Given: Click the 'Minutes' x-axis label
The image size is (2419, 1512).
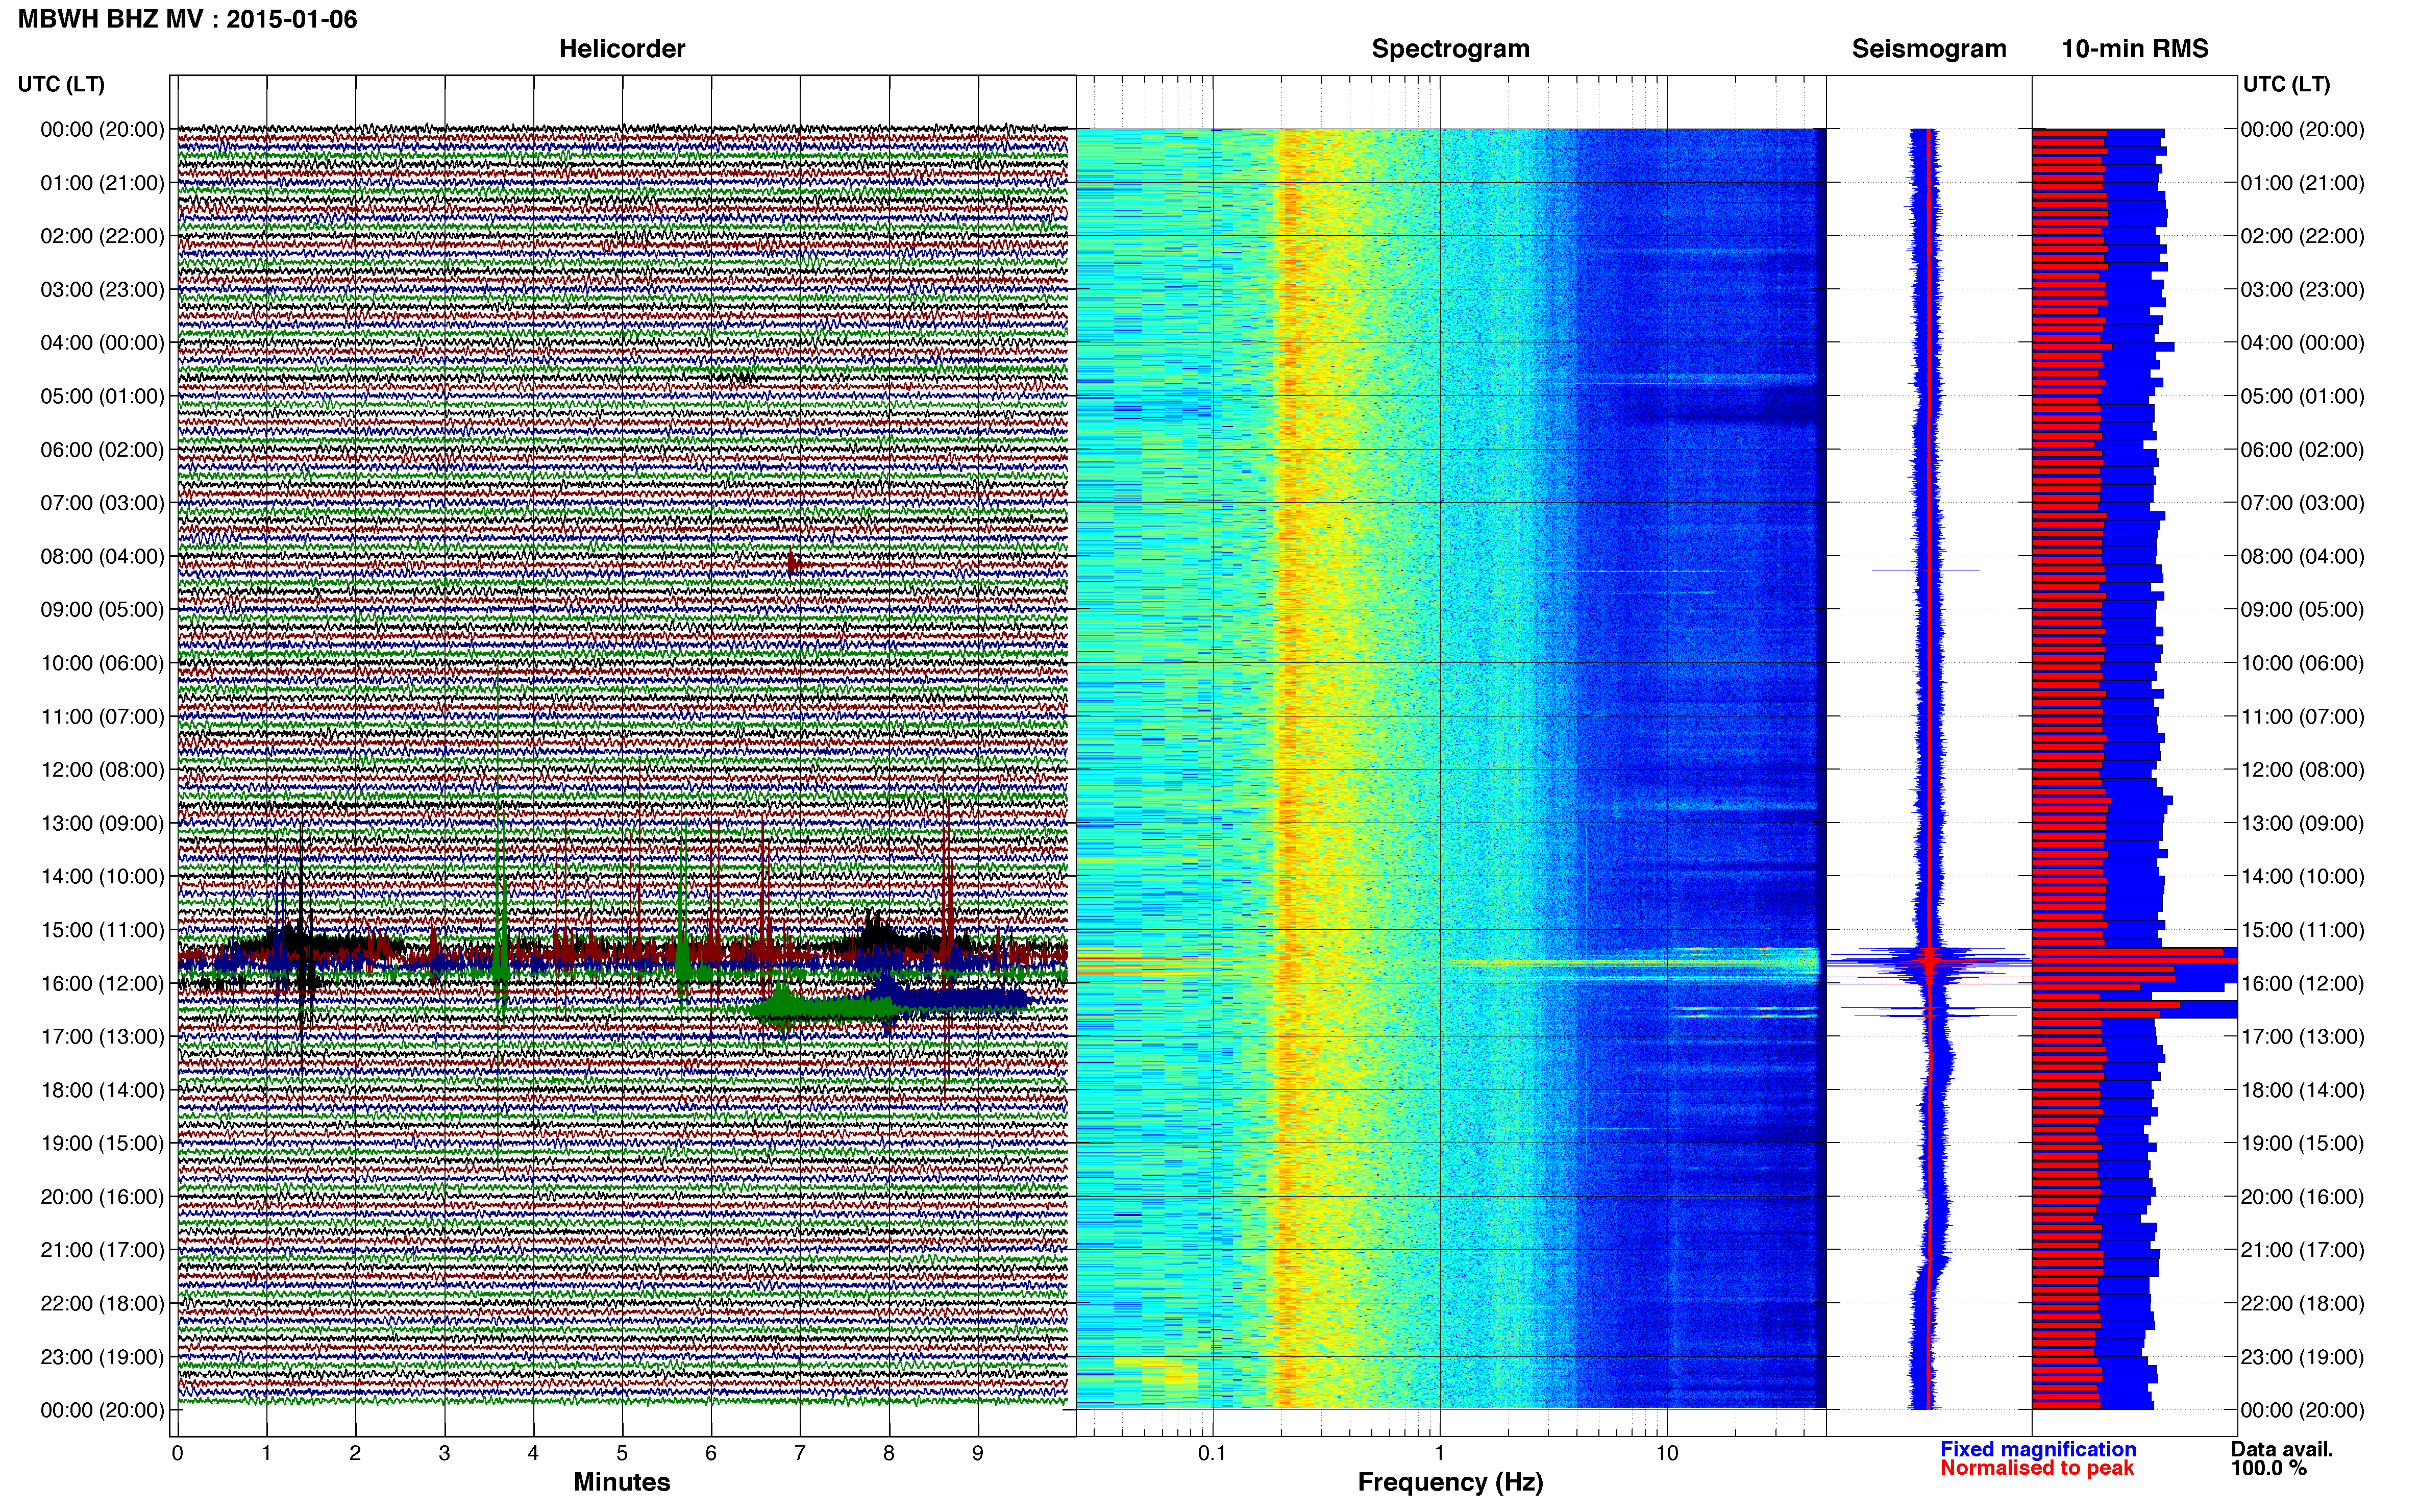Looking at the screenshot, I should 622,1482.
